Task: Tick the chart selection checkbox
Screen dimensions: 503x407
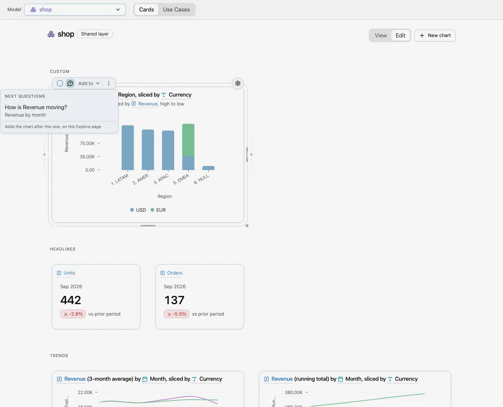Action: [60, 83]
